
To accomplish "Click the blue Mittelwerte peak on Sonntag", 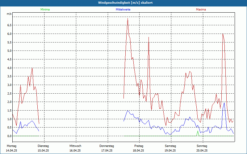I will point(224,103).
